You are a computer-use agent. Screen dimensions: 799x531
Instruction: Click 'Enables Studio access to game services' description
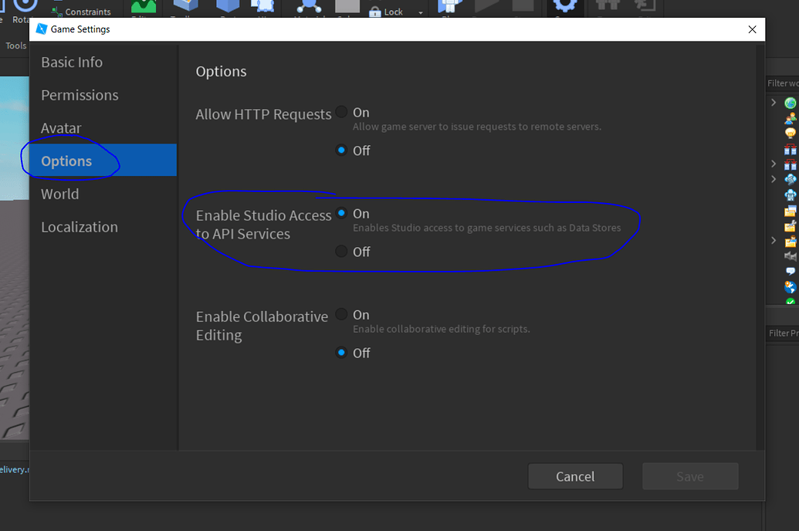pyautogui.click(x=486, y=228)
